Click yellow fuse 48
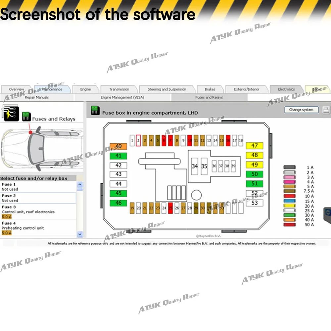 click(x=255, y=155)
